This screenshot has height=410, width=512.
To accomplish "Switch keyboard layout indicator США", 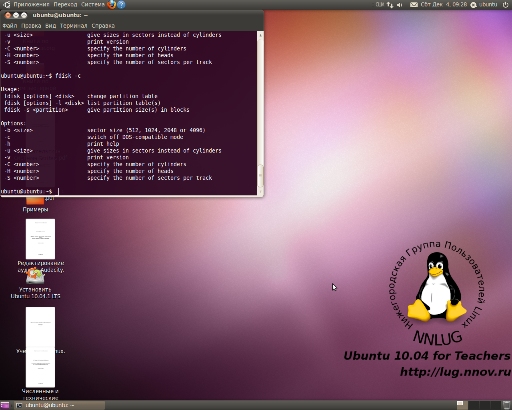I will [x=380, y=5].
